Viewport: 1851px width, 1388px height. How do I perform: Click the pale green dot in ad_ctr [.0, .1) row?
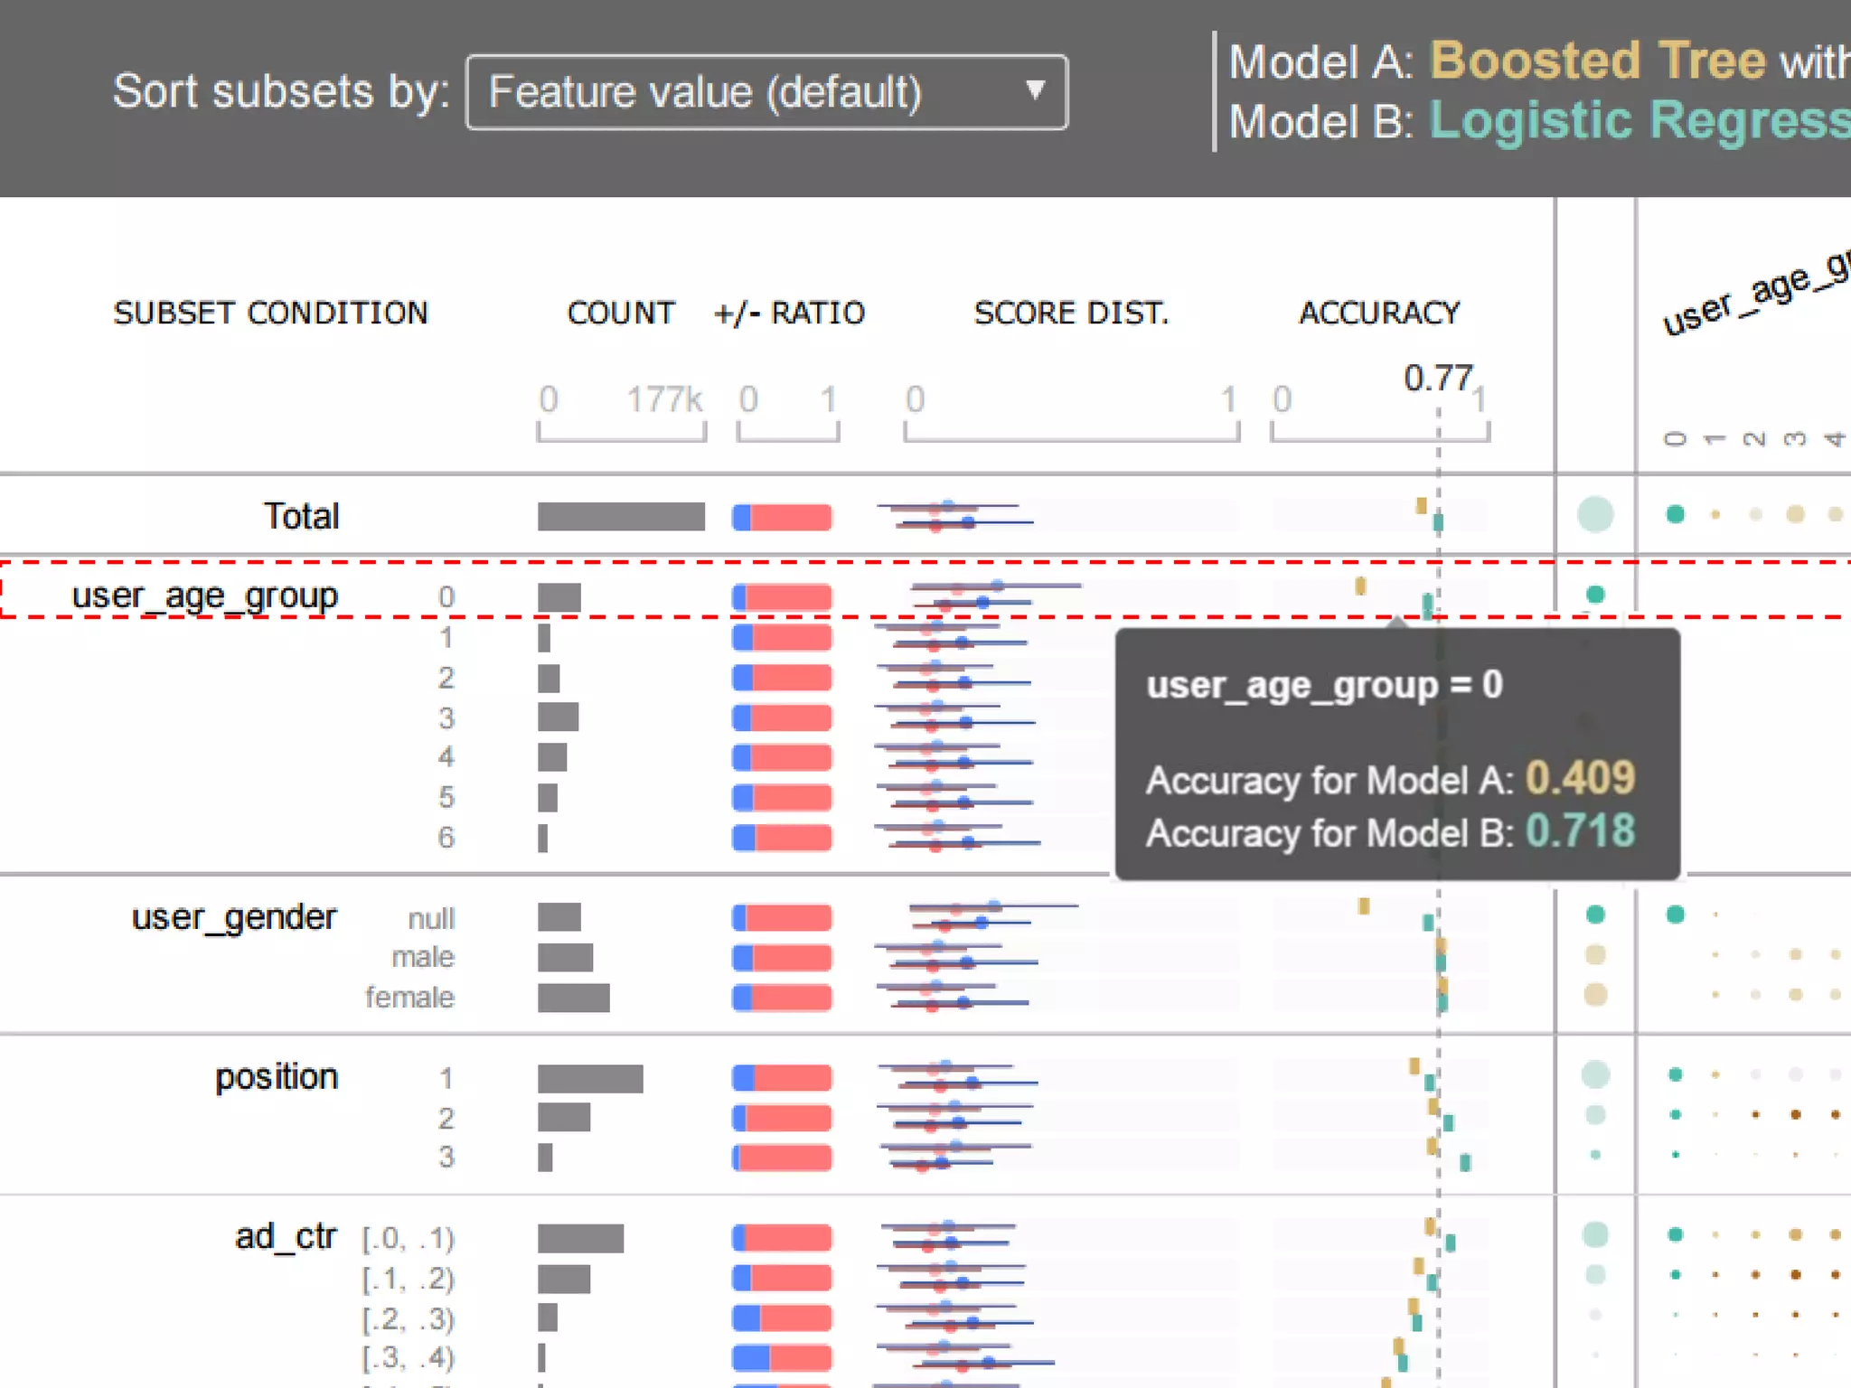point(1595,1234)
